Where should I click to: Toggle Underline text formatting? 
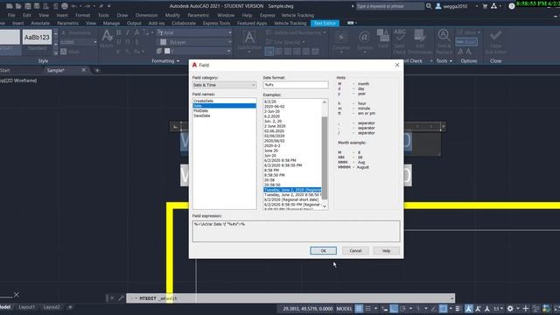tap(119, 42)
